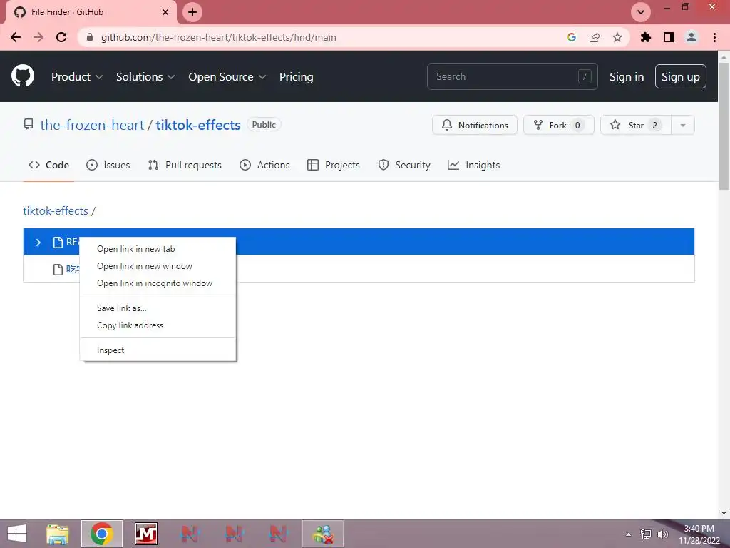Click the network tray icon
Image resolution: width=730 pixels, height=548 pixels.
tap(646, 534)
